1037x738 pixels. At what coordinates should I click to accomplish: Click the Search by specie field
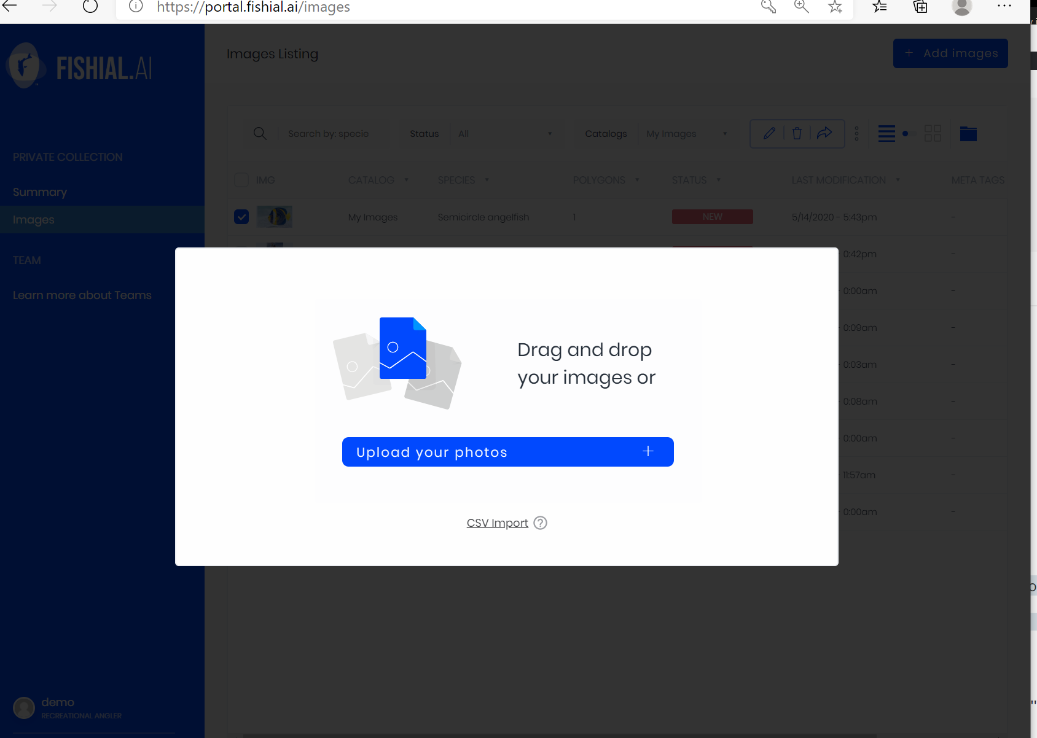click(x=332, y=134)
